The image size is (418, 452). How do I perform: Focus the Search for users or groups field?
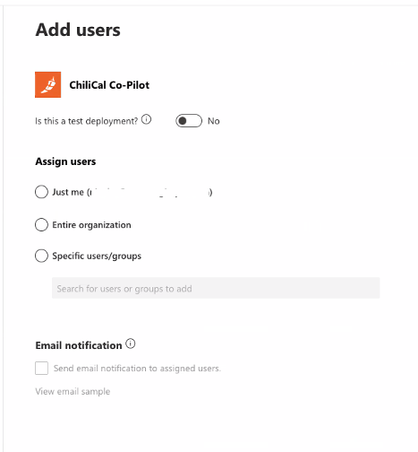pos(216,288)
